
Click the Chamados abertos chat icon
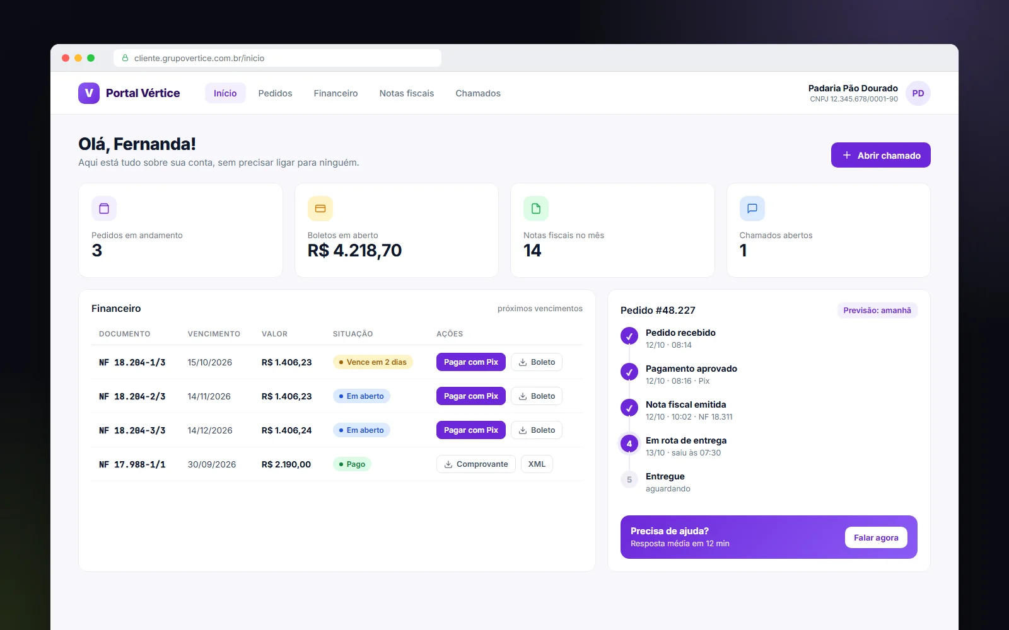point(752,209)
